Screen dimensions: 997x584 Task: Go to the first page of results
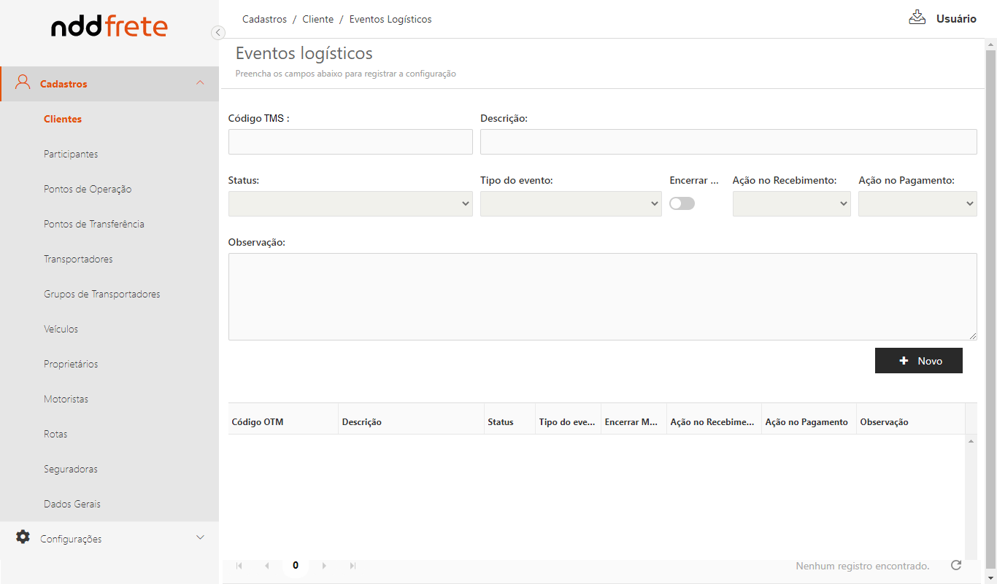(x=239, y=566)
